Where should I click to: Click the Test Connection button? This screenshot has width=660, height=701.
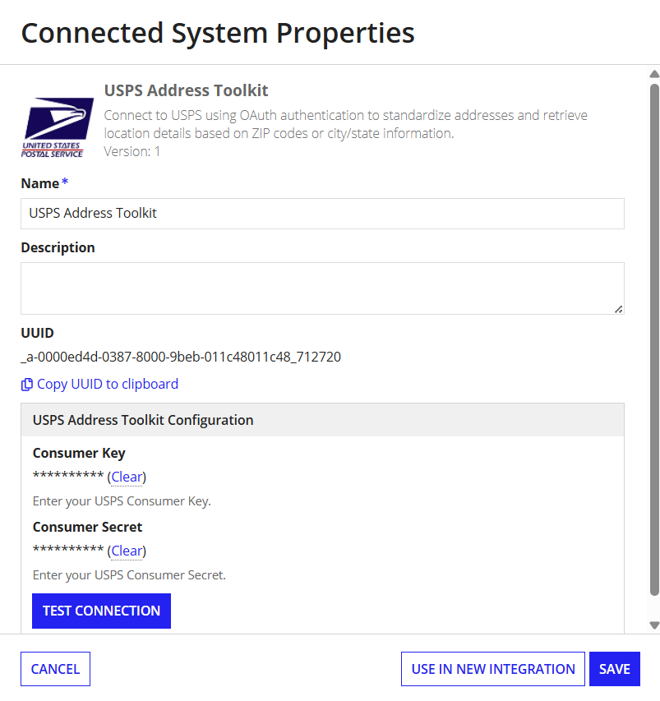tap(101, 611)
